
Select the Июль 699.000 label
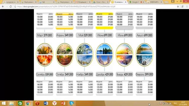[124, 35]
